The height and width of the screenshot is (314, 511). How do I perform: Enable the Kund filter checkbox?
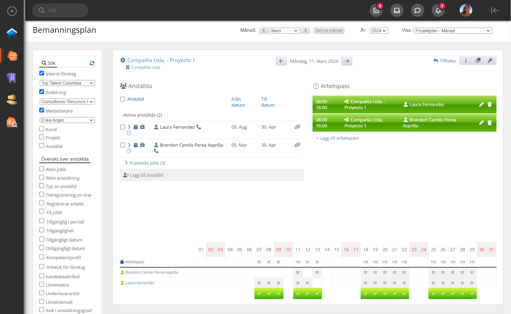[x=42, y=129]
